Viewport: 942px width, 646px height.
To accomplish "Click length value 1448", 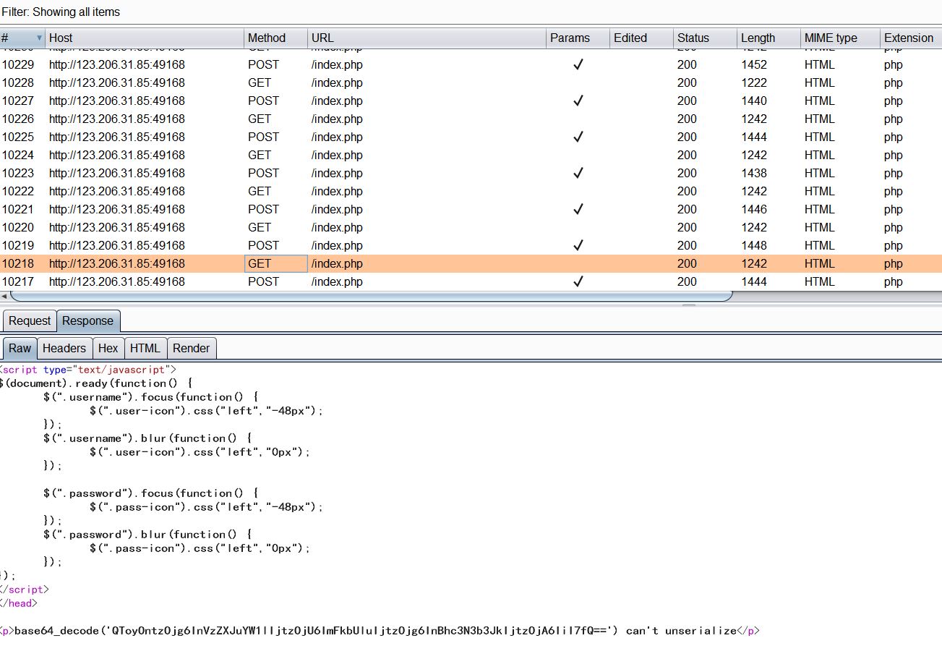I will coord(754,245).
